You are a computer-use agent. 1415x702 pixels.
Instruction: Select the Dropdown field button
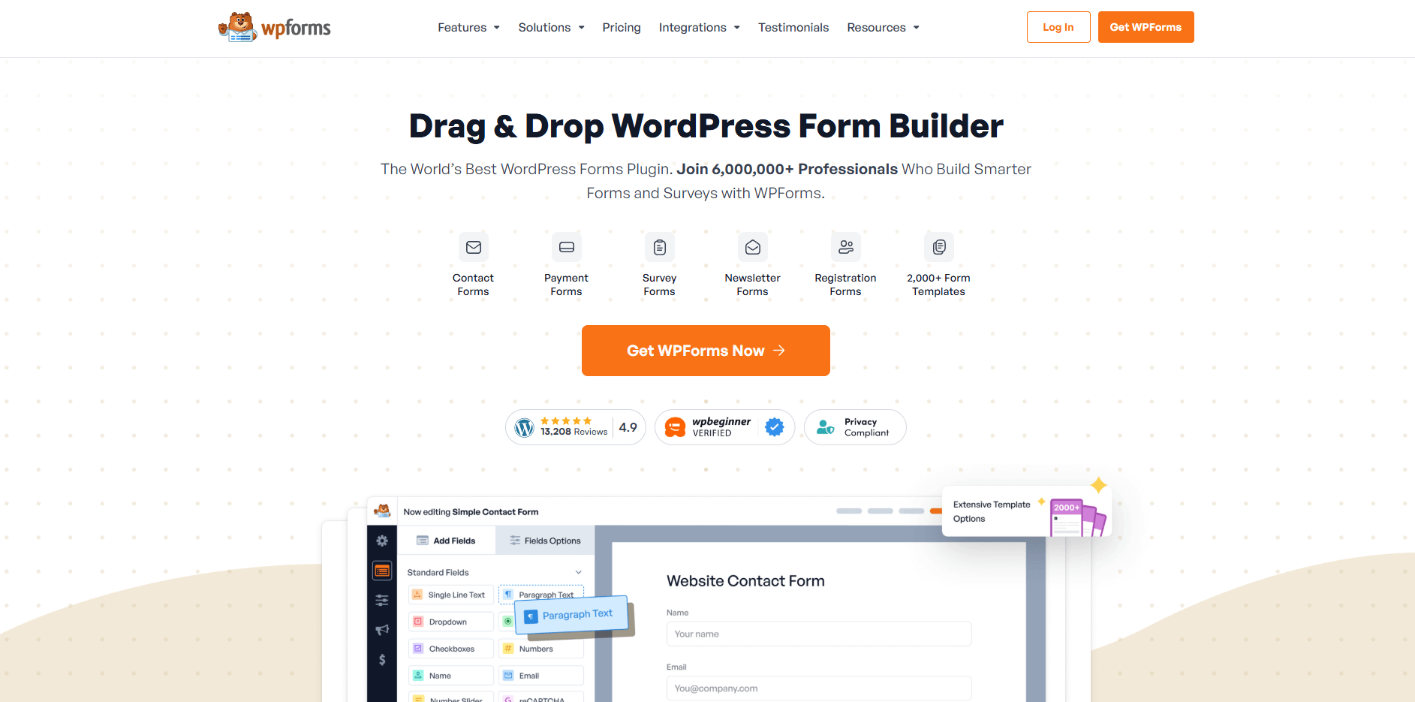click(x=451, y=622)
